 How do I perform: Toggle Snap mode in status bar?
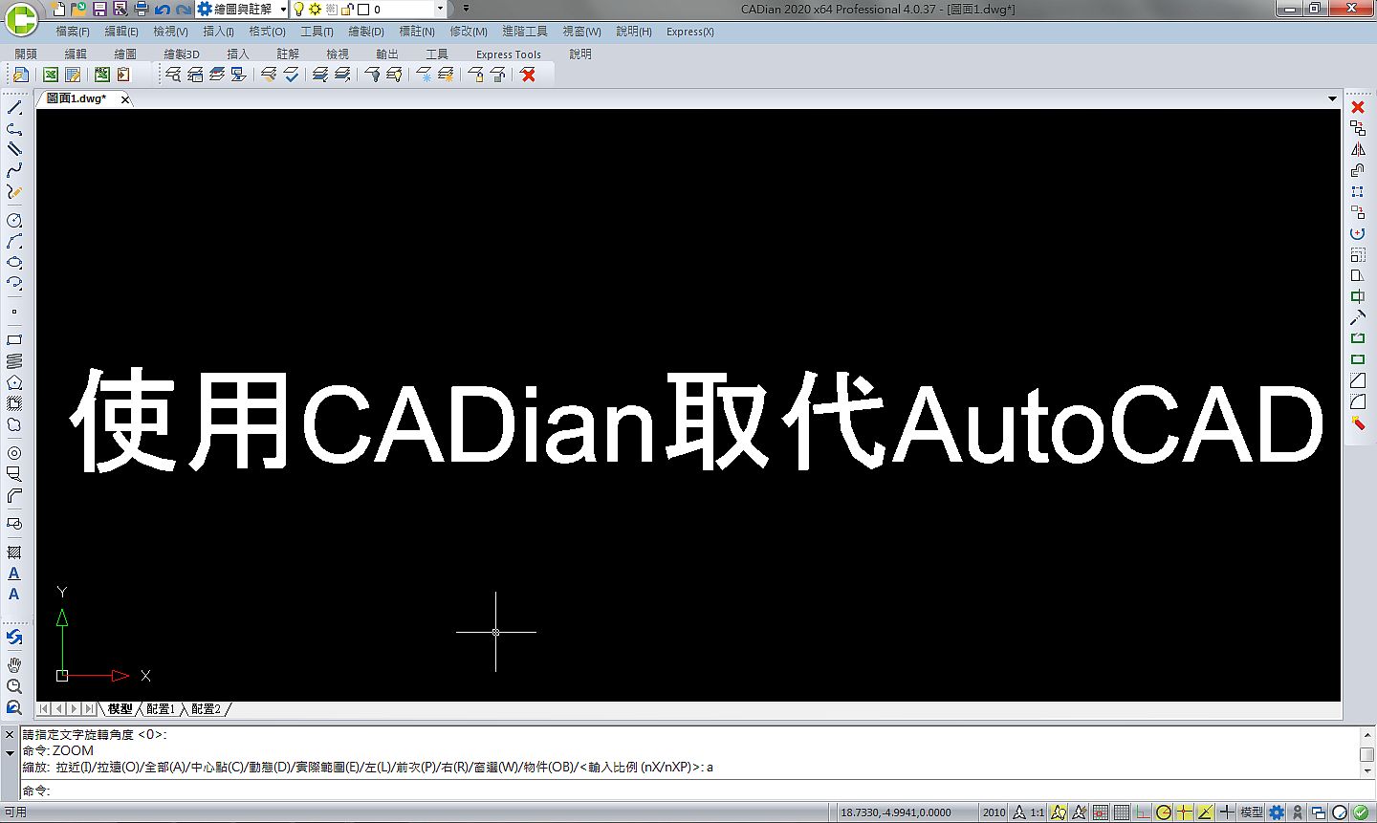(1101, 812)
